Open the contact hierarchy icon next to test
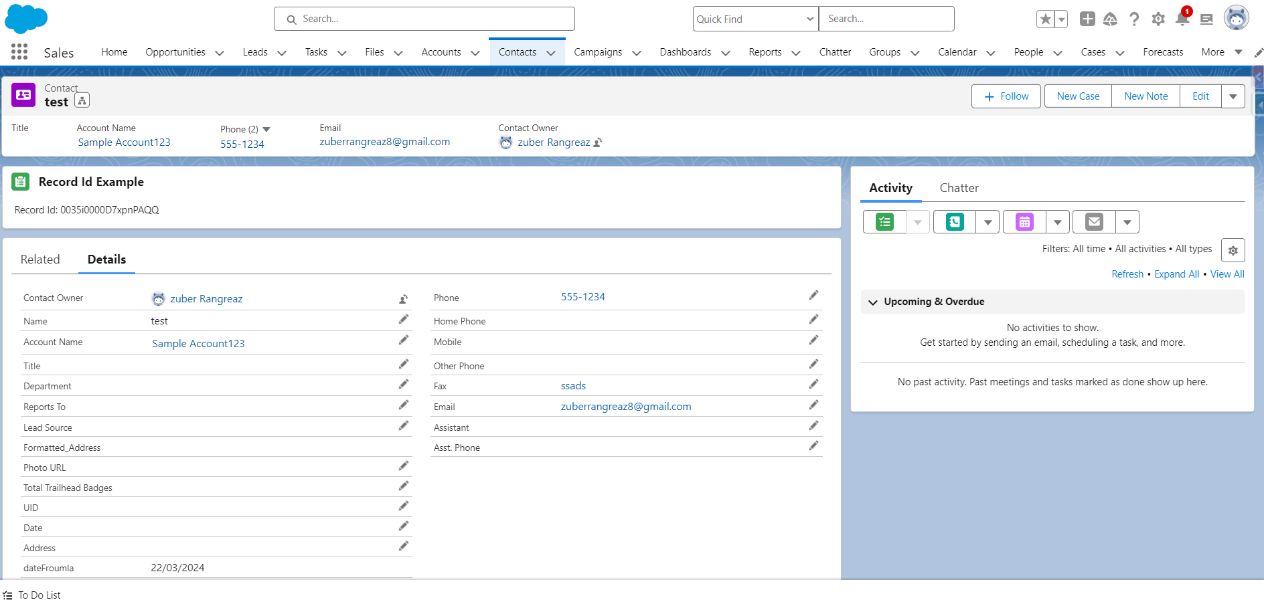 pyautogui.click(x=82, y=101)
